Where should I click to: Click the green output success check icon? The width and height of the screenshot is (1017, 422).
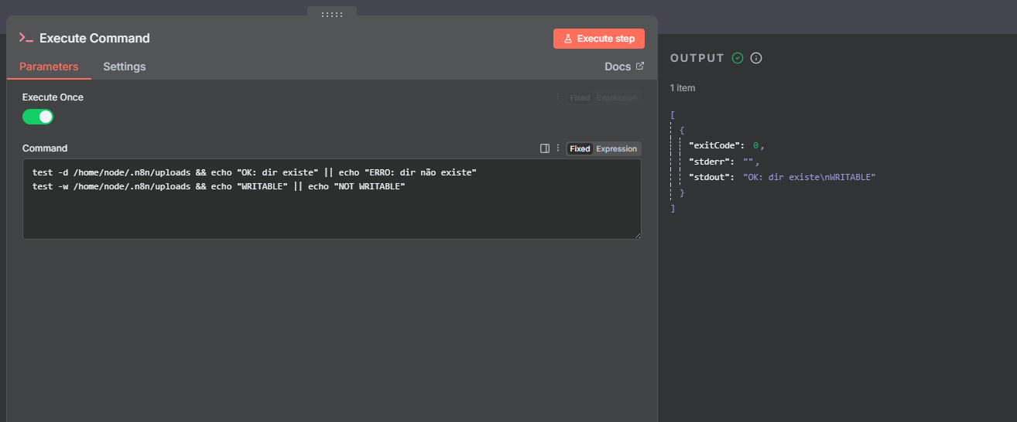tap(738, 58)
